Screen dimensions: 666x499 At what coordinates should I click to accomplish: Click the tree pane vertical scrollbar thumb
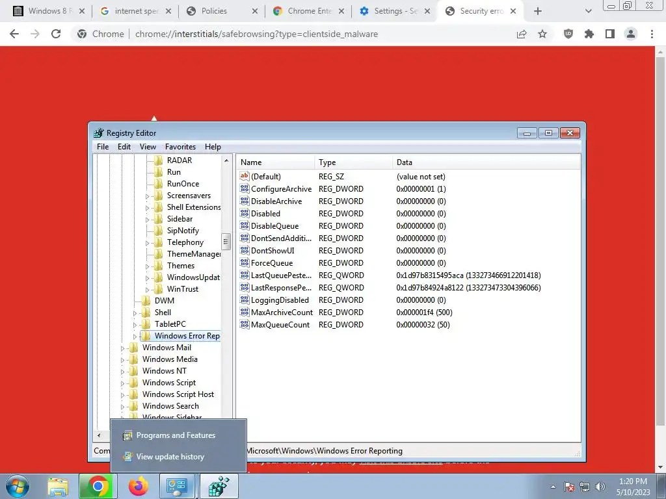click(x=226, y=242)
